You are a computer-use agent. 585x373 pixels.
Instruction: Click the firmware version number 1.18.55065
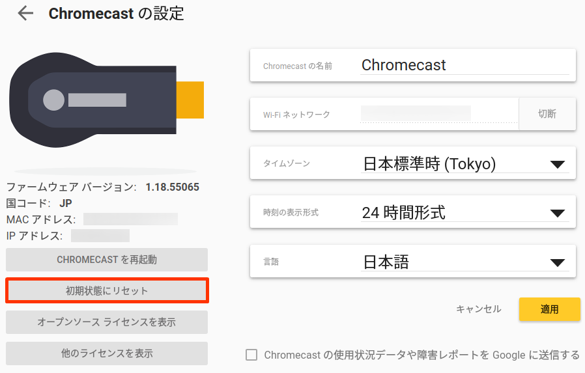click(173, 187)
